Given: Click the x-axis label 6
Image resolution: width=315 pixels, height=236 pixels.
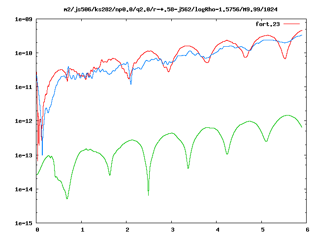Looking at the screenshot, I should [308, 230].
